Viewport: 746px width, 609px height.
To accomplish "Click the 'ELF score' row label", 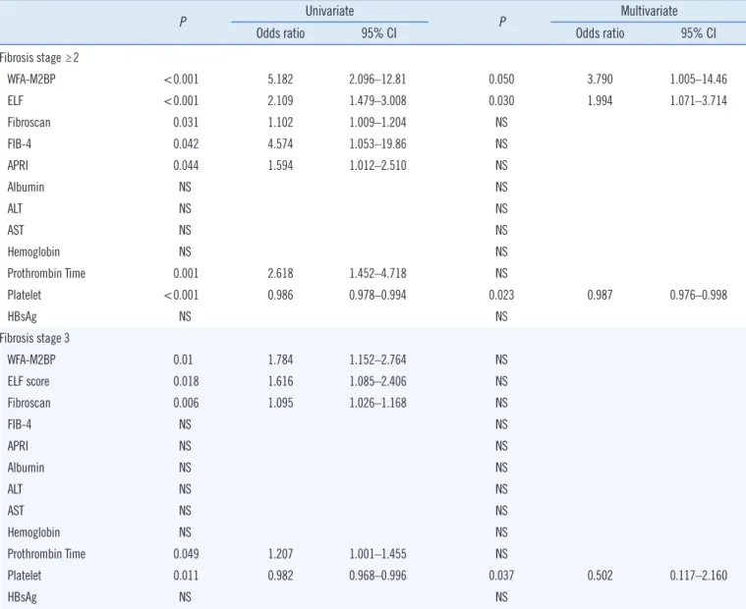I will pyautogui.click(x=29, y=381).
